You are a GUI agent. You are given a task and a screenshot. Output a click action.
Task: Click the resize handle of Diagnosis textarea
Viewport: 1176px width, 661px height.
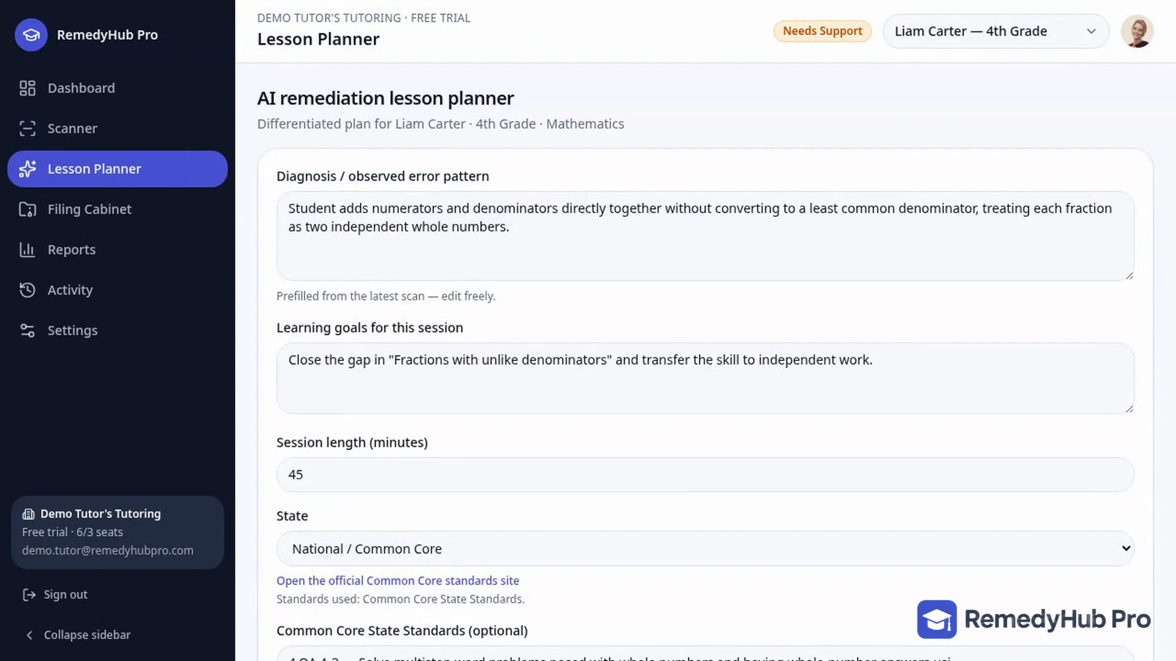coord(1129,275)
